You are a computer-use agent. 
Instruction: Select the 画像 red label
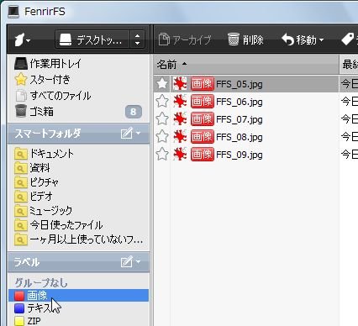[78, 296]
